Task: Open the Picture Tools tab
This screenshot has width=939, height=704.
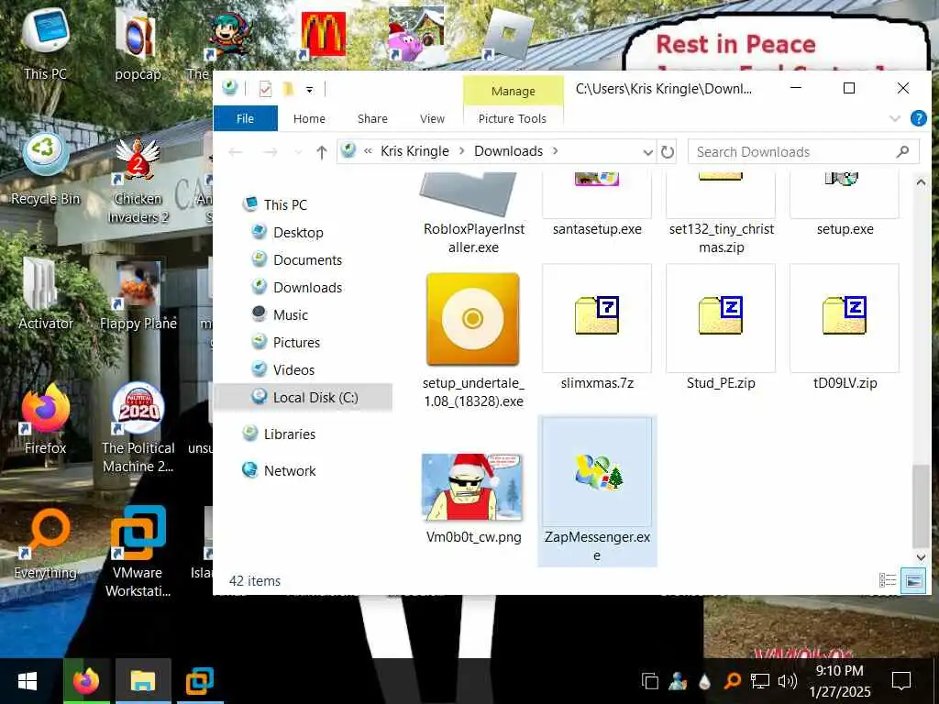Action: (513, 118)
